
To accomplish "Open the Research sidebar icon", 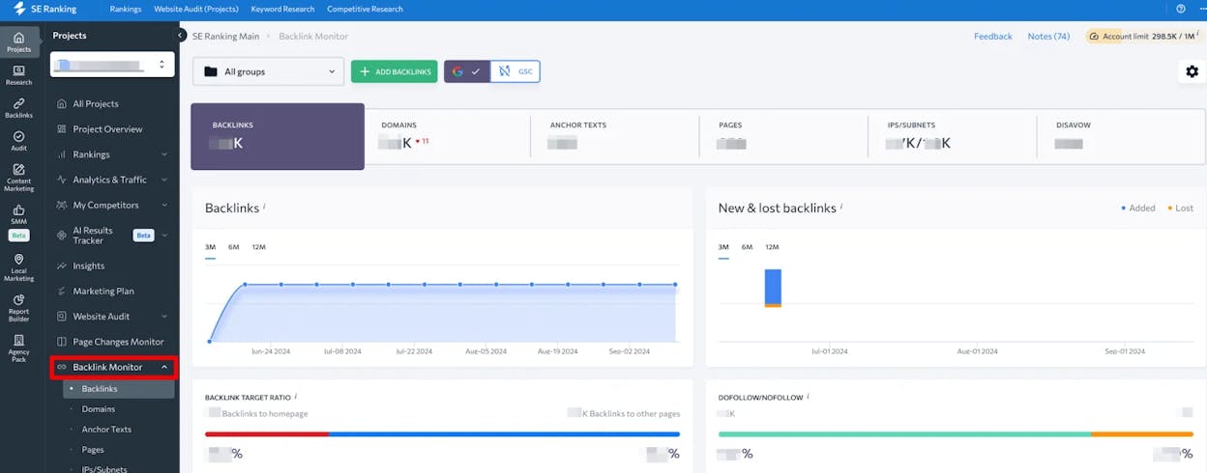I will coord(18,75).
